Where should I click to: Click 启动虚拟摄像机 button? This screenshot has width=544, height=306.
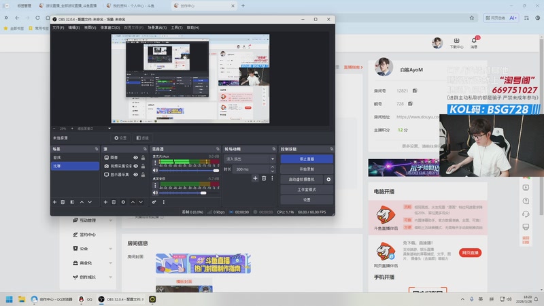(301, 180)
